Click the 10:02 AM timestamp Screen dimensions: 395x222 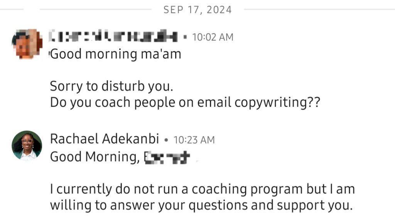coord(213,37)
